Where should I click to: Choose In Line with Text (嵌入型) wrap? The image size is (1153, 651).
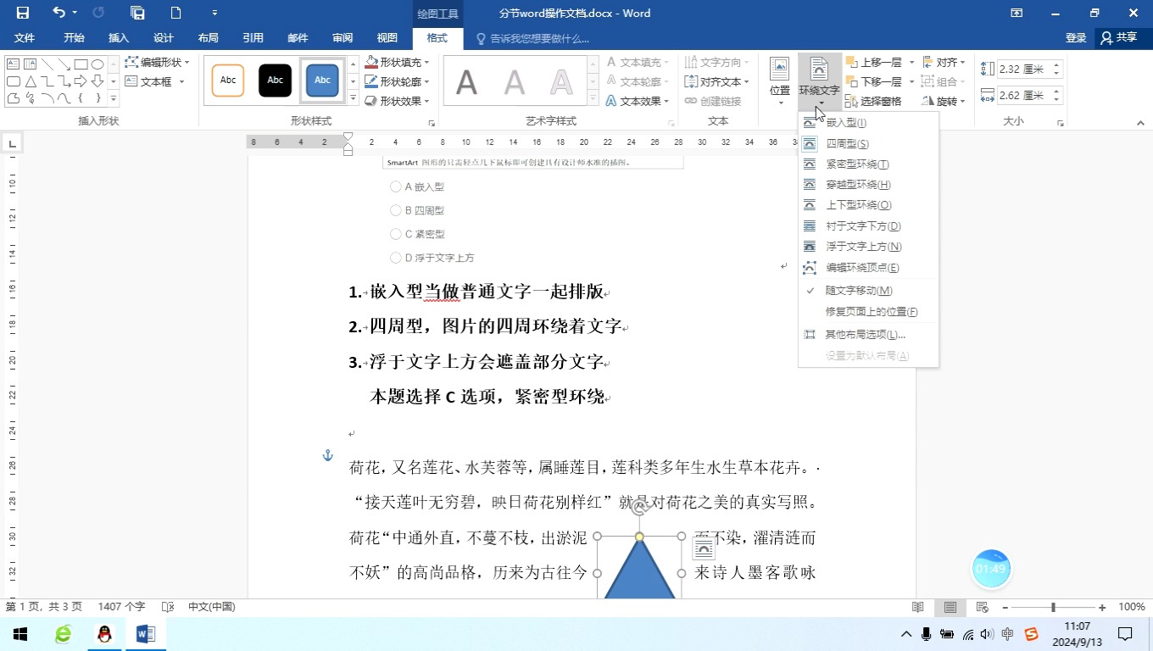click(x=868, y=123)
